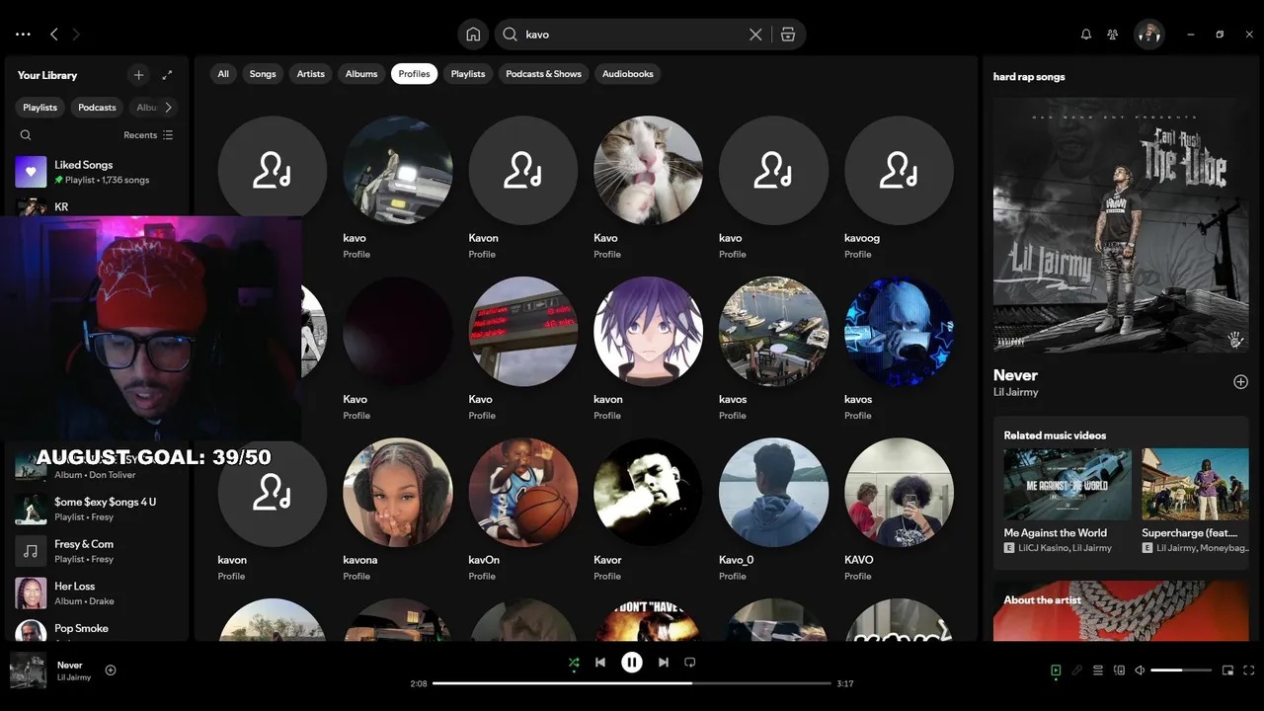Select the All search filter
The image size is (1264, 711).
pyautogui.click(x=223, y=74)
